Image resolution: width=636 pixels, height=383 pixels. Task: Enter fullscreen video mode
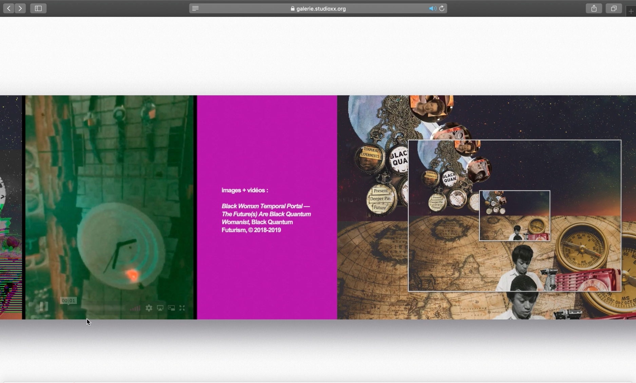coord(182,308)
